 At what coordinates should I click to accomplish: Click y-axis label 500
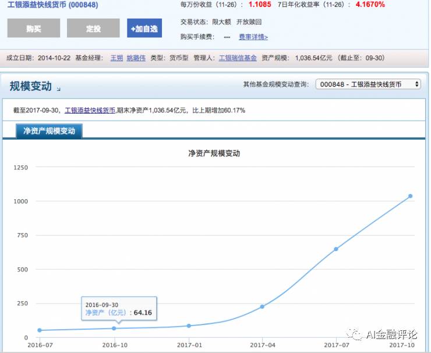[23, 270]
